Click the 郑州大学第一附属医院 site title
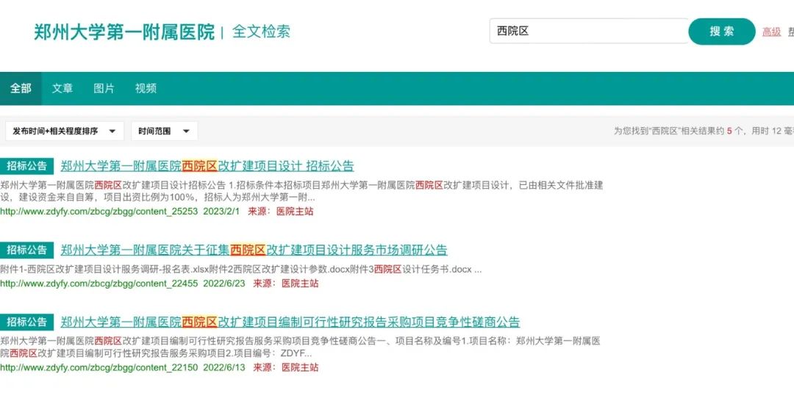 124,32
